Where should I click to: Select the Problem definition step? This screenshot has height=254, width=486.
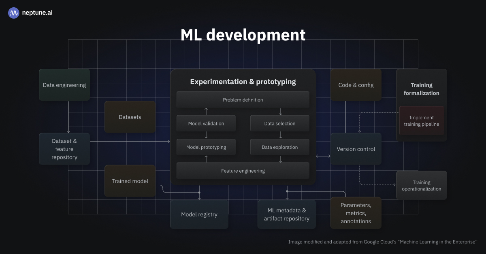[243, 99]
